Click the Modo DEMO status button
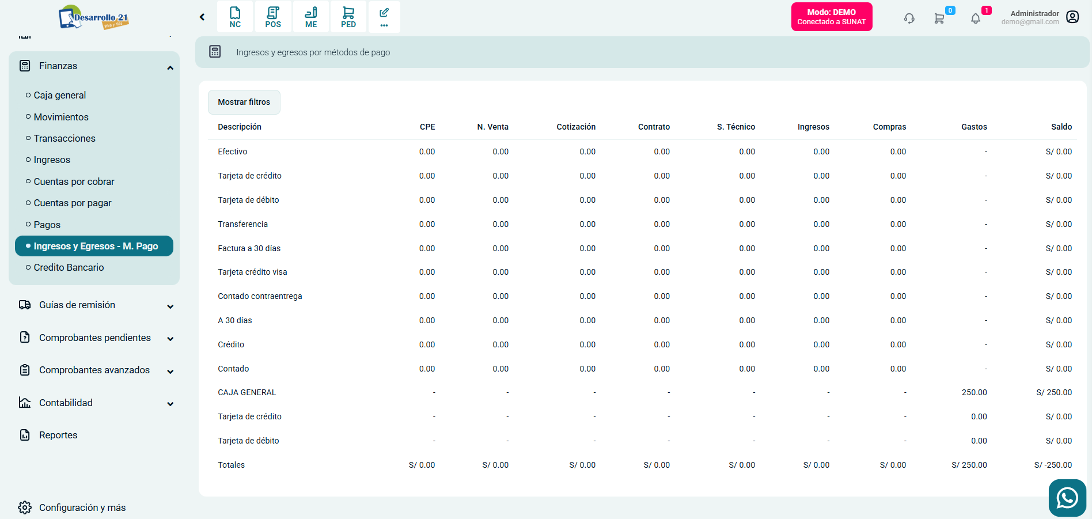The height and width of the screenshot is (519, 1092). click(831, 17)
